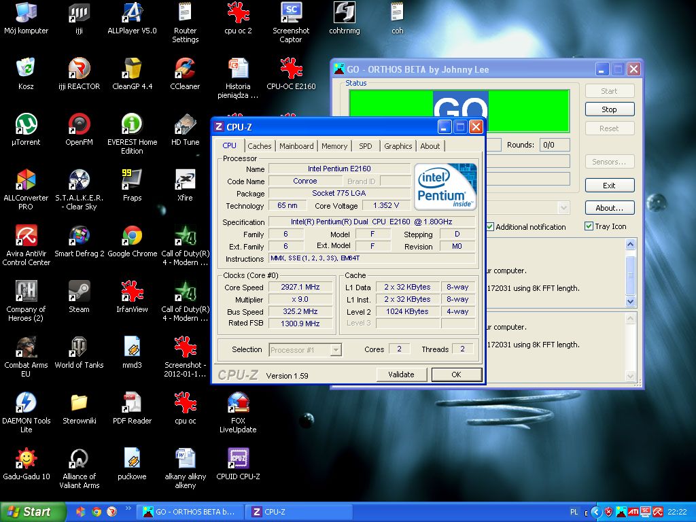
Task: Open DAEMON Tools Lite shortcut
Action: tap(26, 403)
